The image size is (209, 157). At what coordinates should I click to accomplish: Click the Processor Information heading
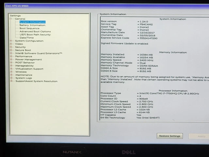[173, 91]
